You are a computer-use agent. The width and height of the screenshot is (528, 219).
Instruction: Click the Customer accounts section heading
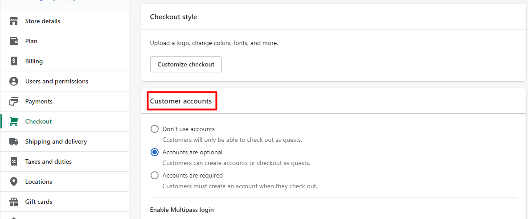(x=181, y=101)
